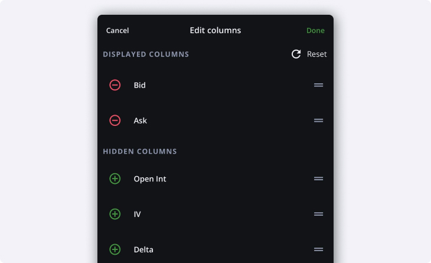431x263 pixels.
Task: Click the Edit columns title
Action: [215, 30]
